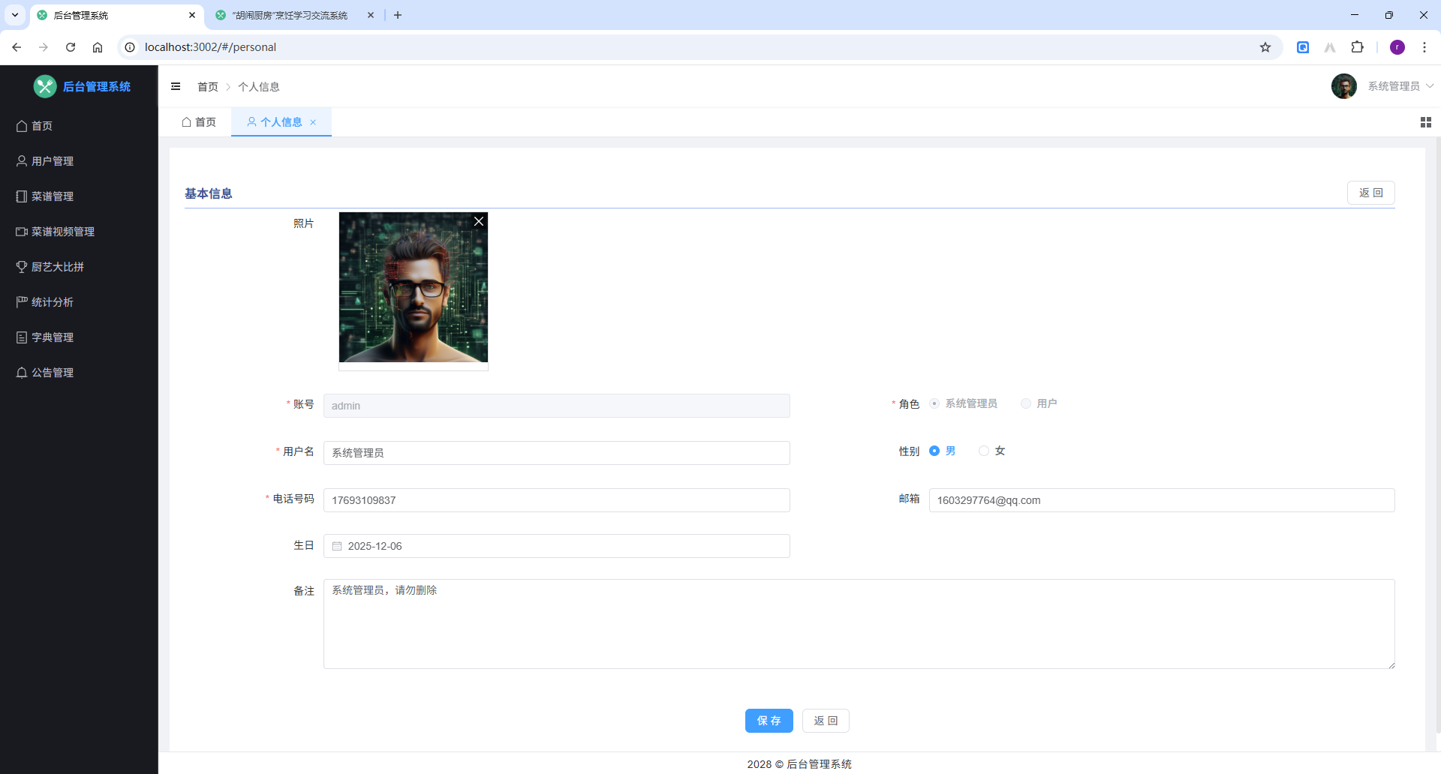This screenshot has width=1441, height=774.
Task: Click the 保存 button
Action: click(x=769, y=721)
